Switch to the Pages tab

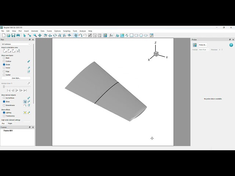[10, 124]
